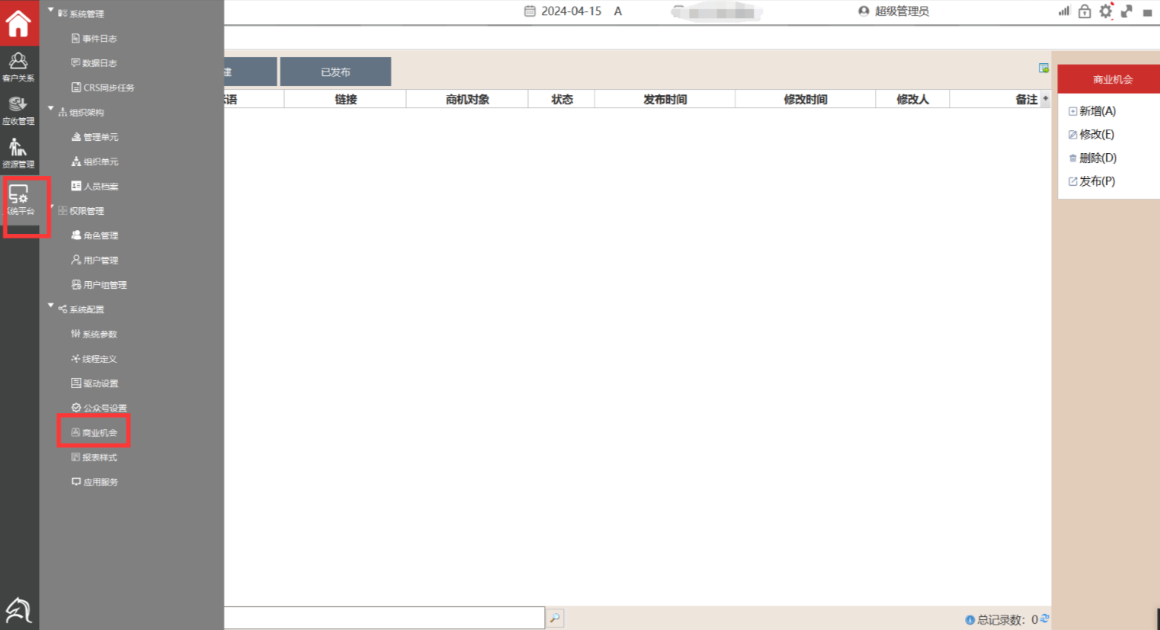
Task: Open the settings gear icon
Action: [x=1106, y=11]
